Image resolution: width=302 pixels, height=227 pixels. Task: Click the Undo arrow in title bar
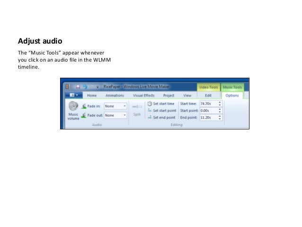85,87
